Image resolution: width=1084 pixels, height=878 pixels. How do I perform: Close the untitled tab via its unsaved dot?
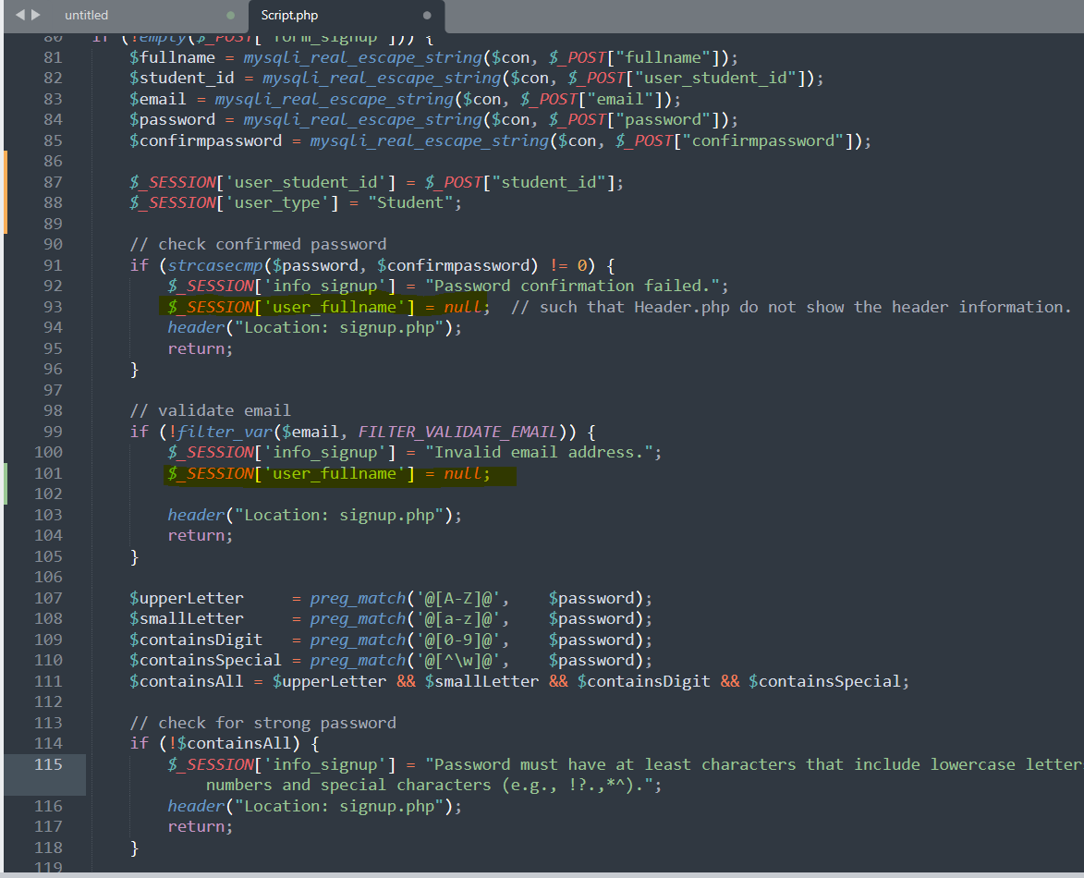tap(230, 16)
